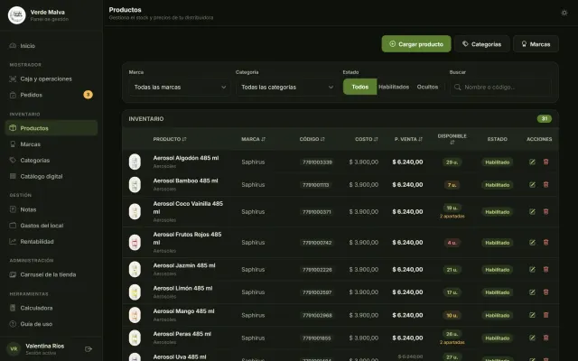Delete the Aerosol Frutos Rojos product

[545, 243]
